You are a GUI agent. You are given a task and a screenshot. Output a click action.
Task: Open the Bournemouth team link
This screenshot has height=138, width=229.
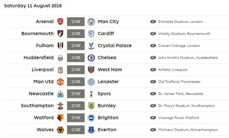tap(37, 34)
